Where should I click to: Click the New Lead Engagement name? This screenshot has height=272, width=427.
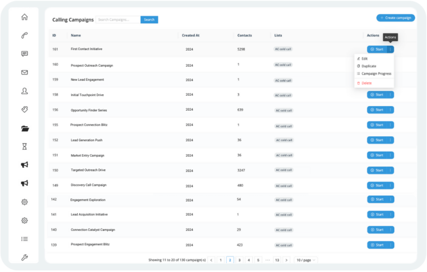coord(87,80)
